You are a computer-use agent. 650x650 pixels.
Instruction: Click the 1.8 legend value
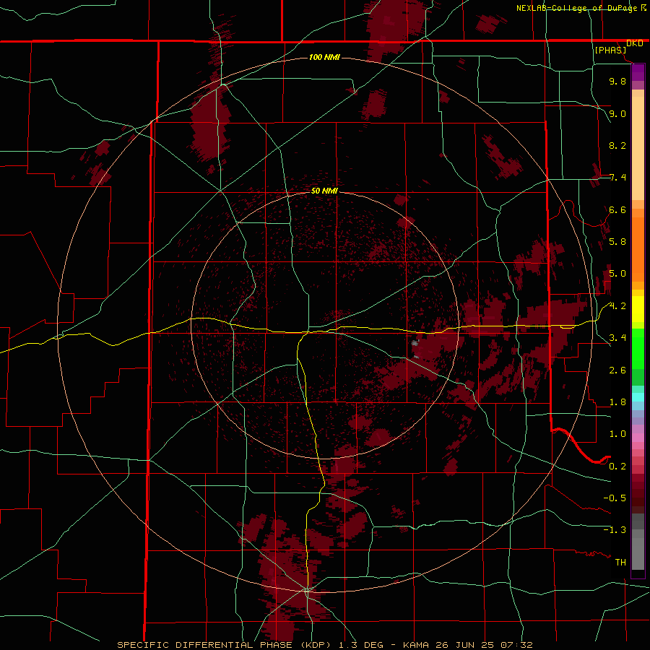[617, 402]
